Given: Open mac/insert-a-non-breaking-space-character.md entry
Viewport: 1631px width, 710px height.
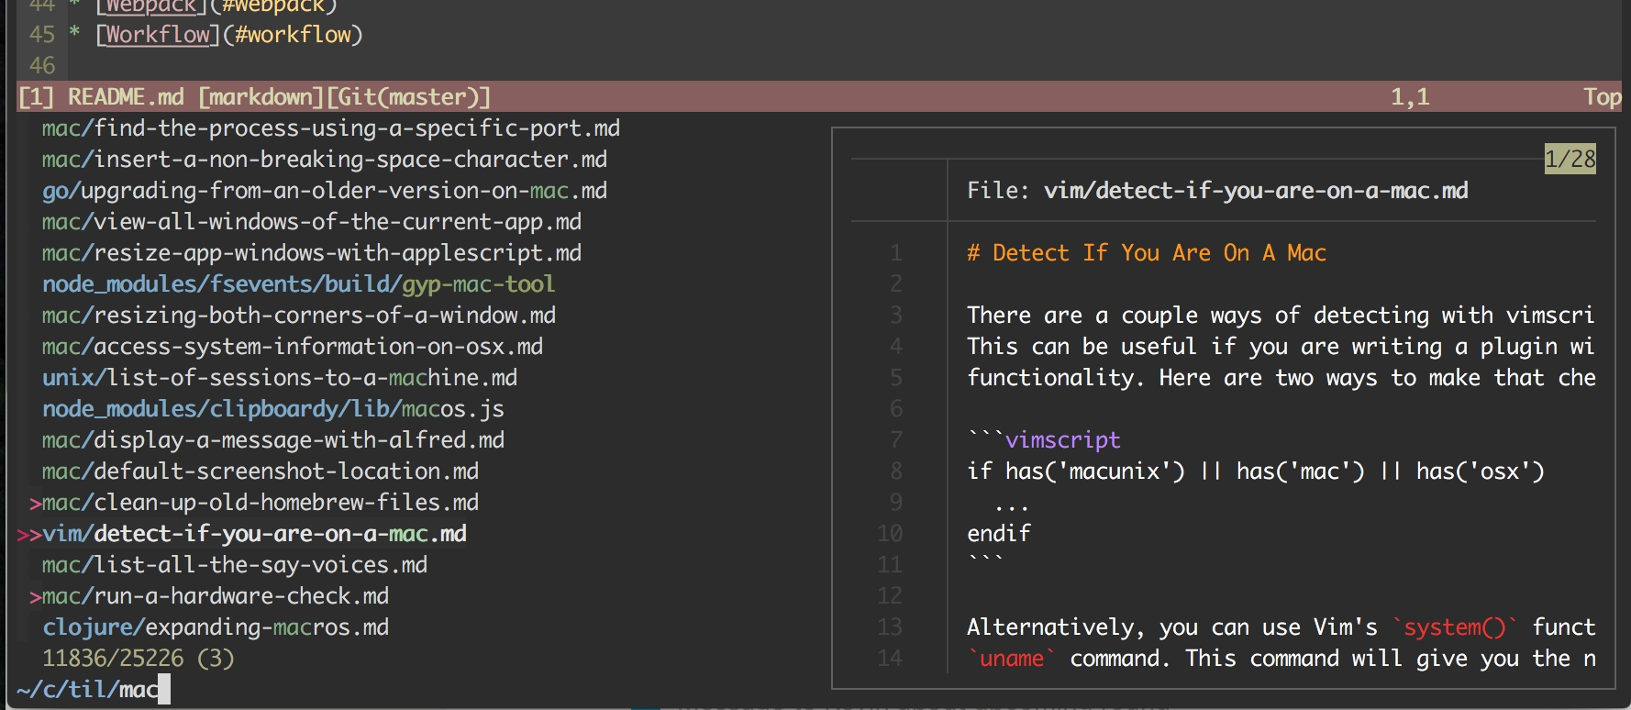Looking at the screenshot, I should click(324, 160).
